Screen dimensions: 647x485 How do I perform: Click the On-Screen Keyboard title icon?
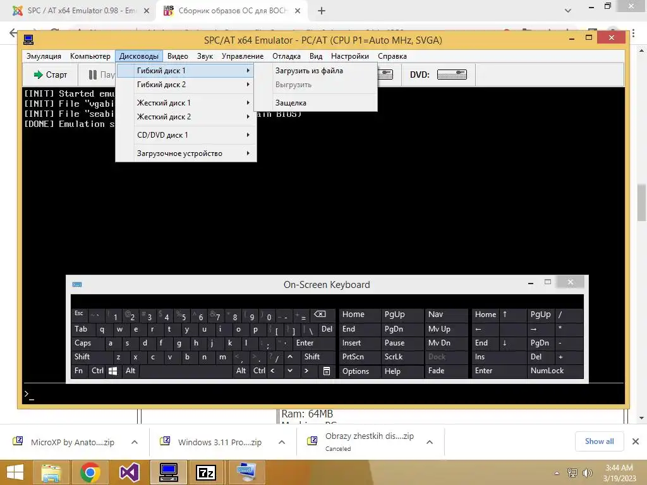coord(77,285)
